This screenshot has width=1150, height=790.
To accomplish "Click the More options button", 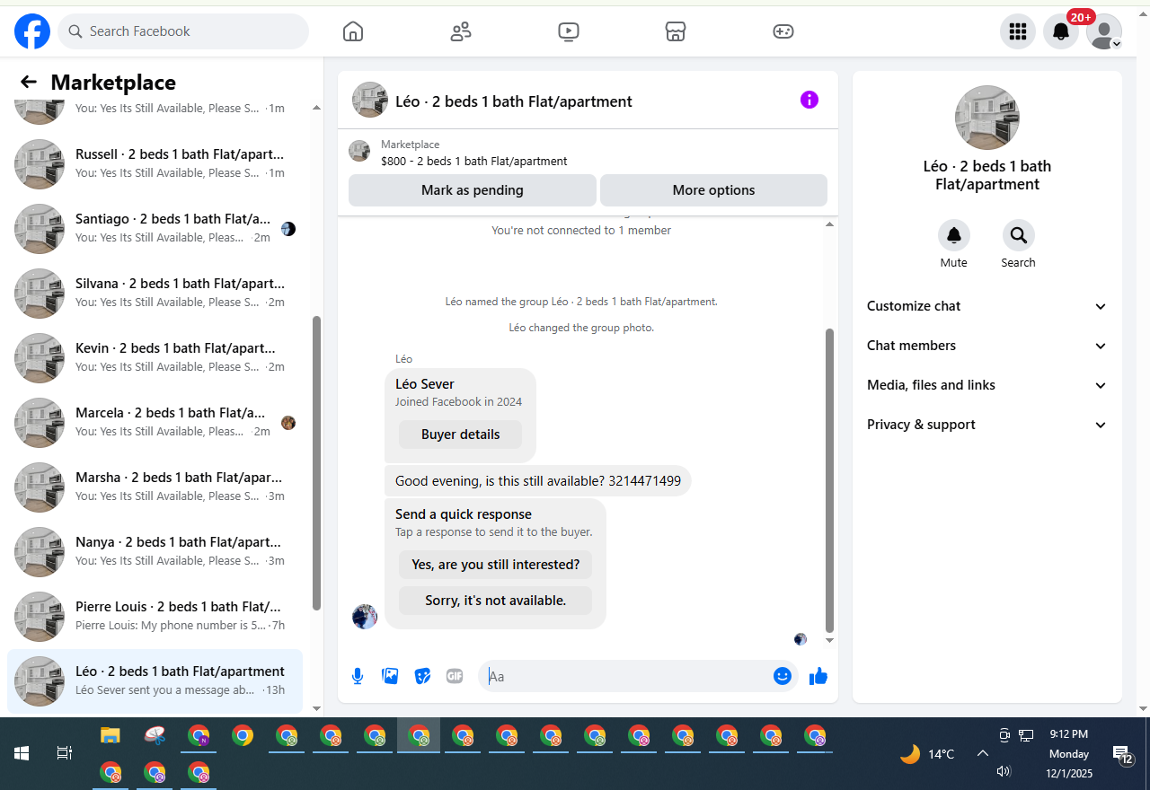I will 713,190.
